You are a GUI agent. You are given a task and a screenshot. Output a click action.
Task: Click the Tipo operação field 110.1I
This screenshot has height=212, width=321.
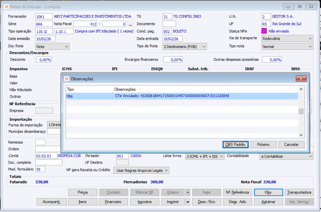[44, 32]
